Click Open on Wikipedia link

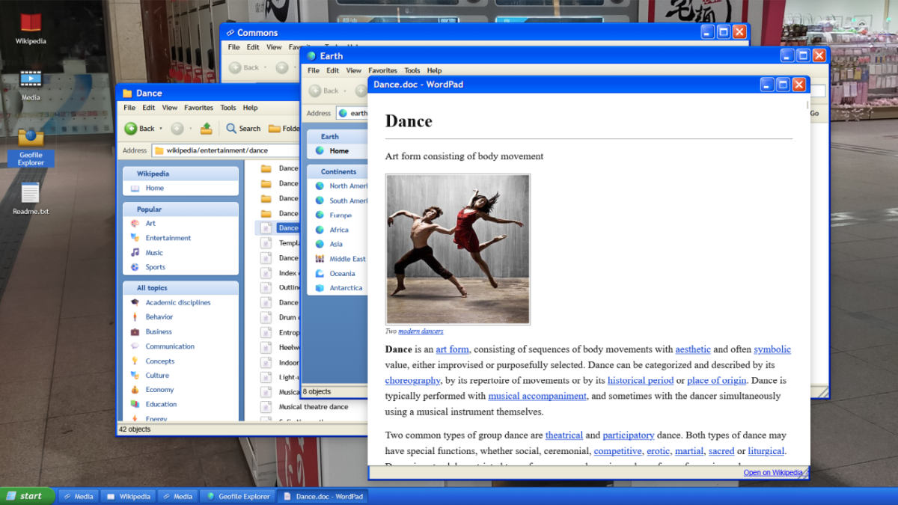pos(773,473)
